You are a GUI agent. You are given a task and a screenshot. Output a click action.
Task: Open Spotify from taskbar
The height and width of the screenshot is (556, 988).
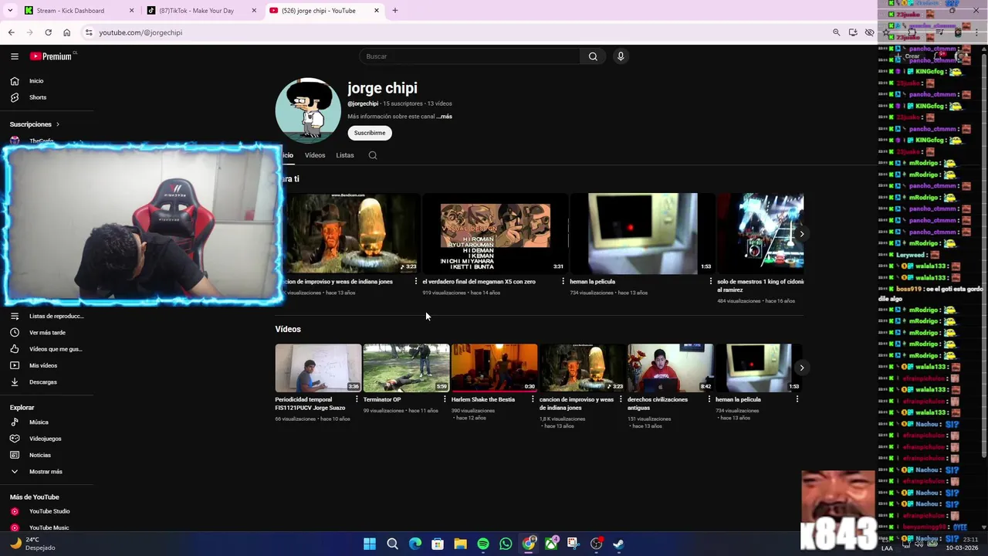tap(483, 544)
